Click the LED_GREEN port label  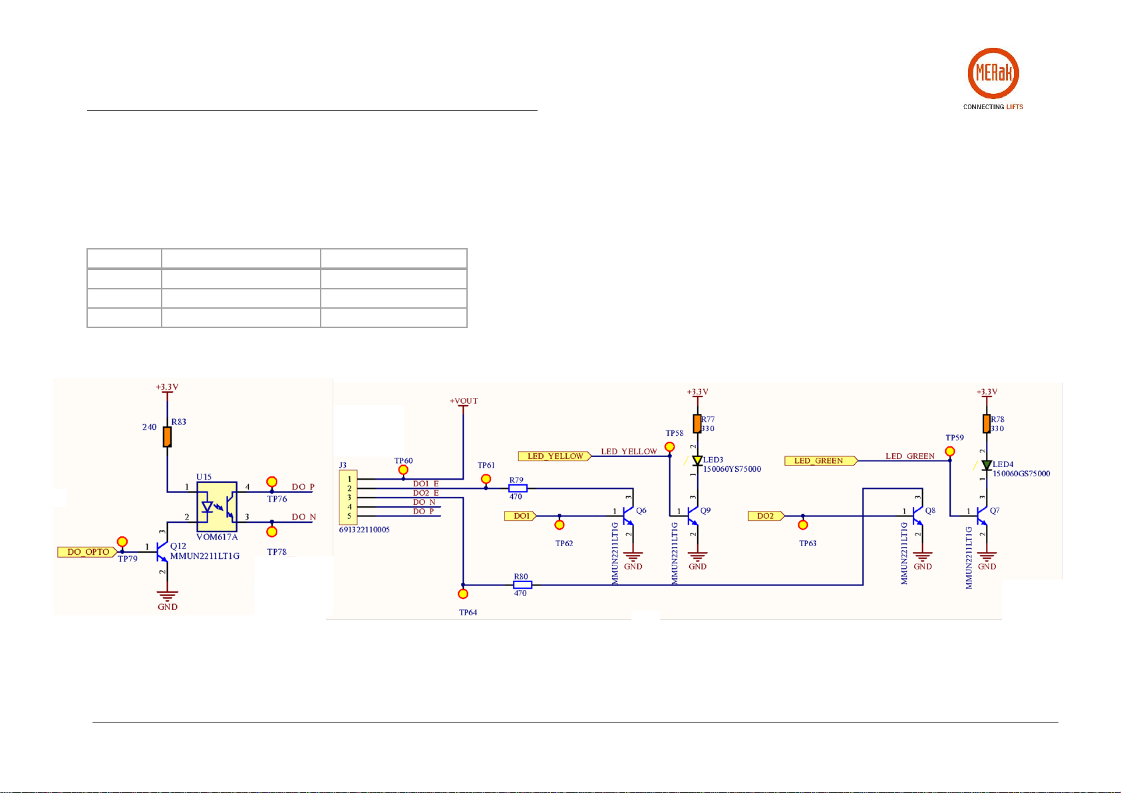821,460
